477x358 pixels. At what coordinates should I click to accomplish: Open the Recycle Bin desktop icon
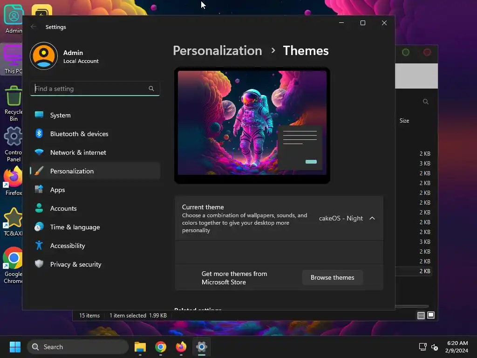point(13,103)
